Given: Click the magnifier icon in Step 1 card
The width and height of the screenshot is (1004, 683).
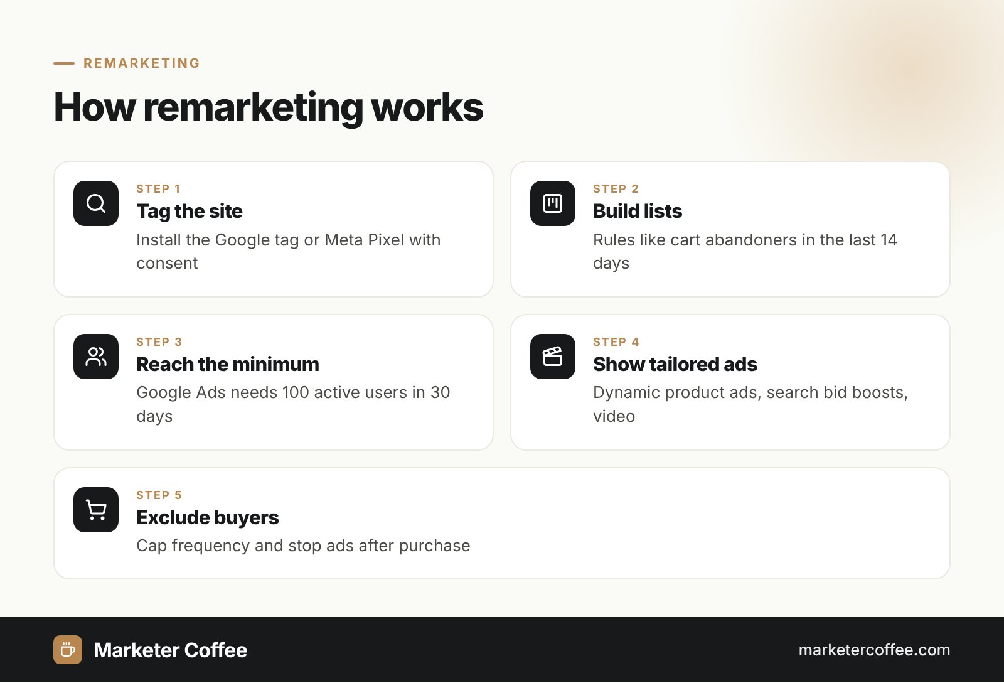Looking at the screenshot, I should point(96,203).
